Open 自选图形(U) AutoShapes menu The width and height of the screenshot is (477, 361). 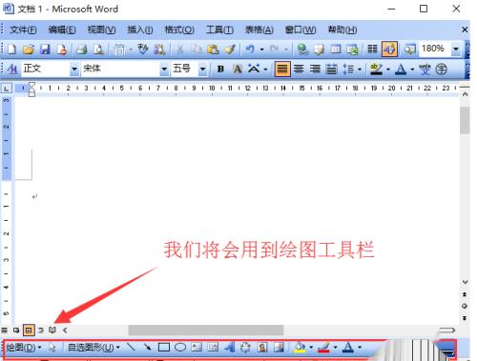pos(93,348)
